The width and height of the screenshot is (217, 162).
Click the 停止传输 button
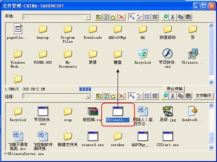[x=175, y=89]
